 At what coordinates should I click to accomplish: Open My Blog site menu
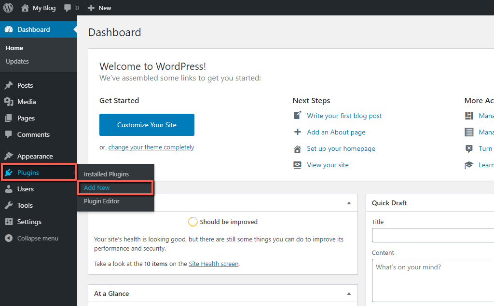pos(44,8)
